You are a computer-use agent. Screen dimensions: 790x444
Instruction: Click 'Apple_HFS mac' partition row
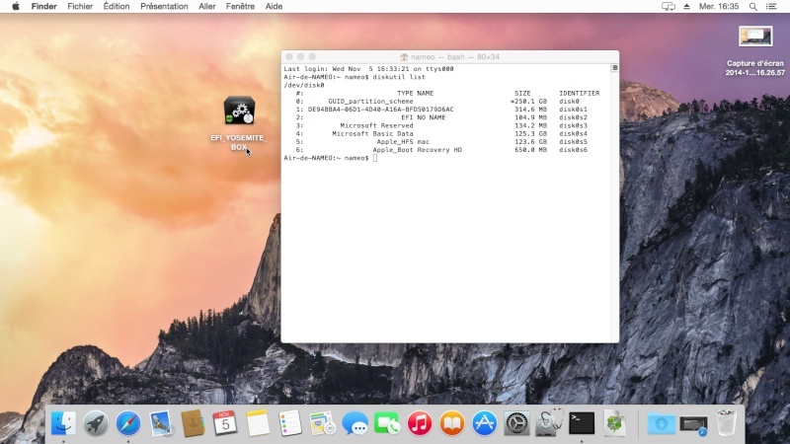pyautogui.click(x=403, y=141)
